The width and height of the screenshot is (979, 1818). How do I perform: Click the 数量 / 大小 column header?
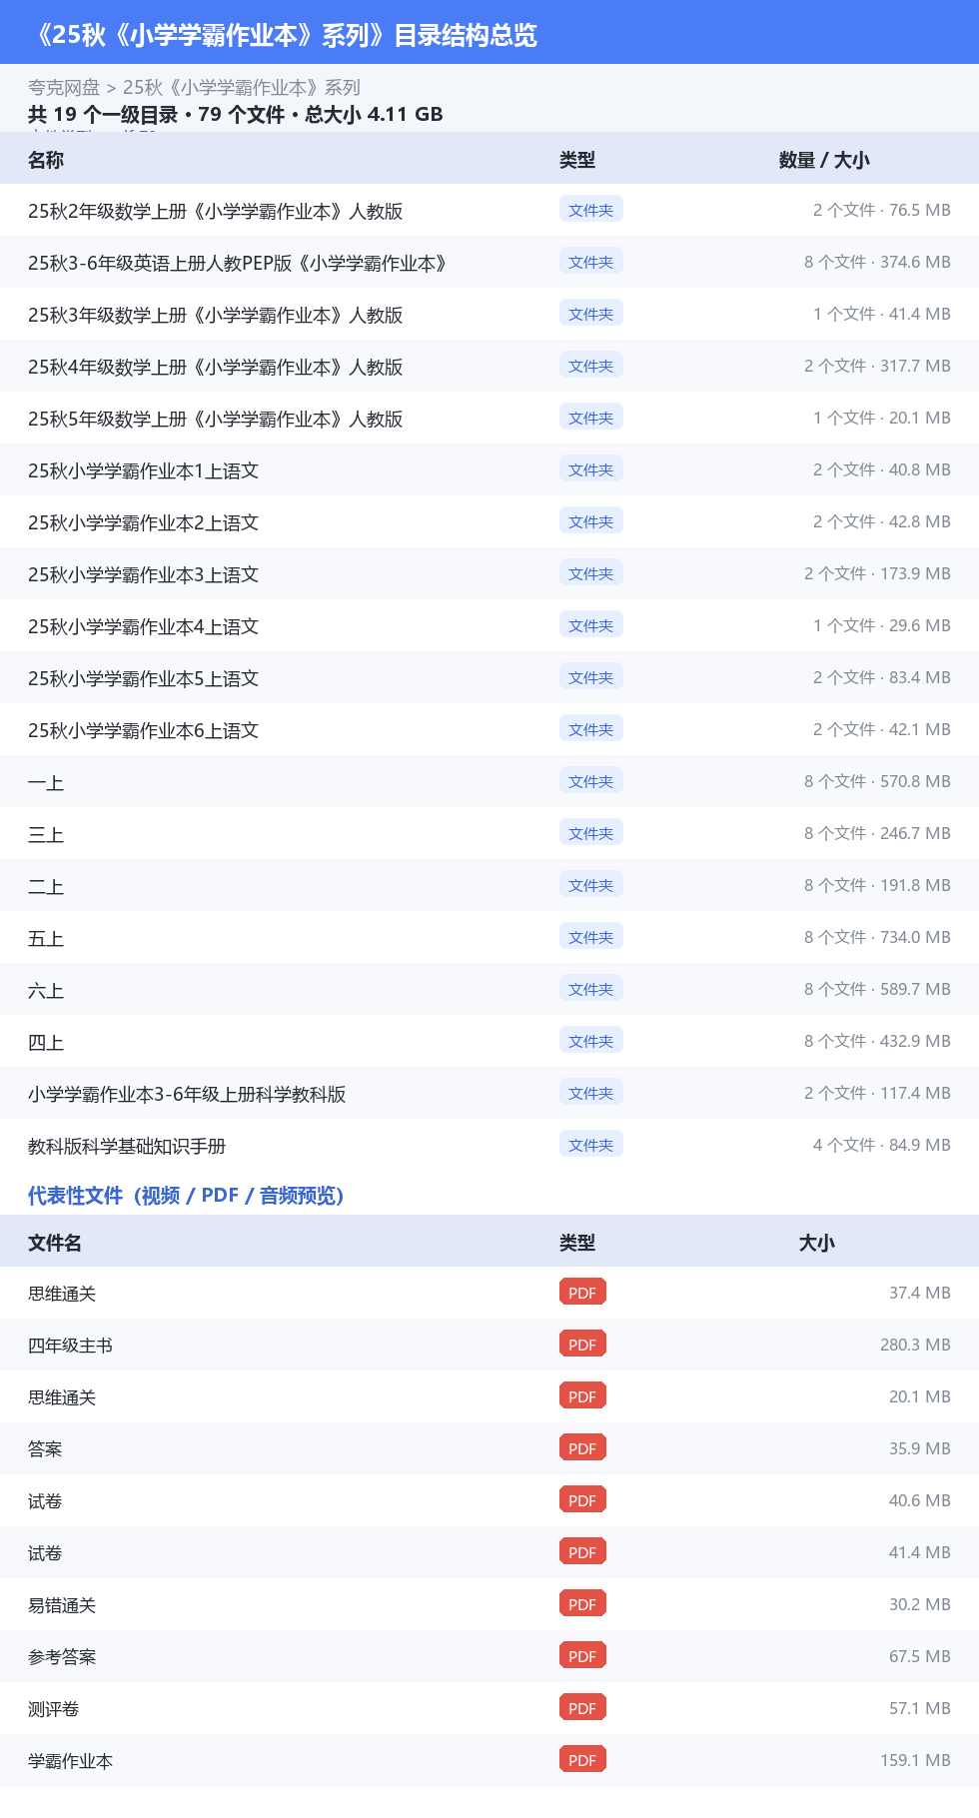coord(824,160)
